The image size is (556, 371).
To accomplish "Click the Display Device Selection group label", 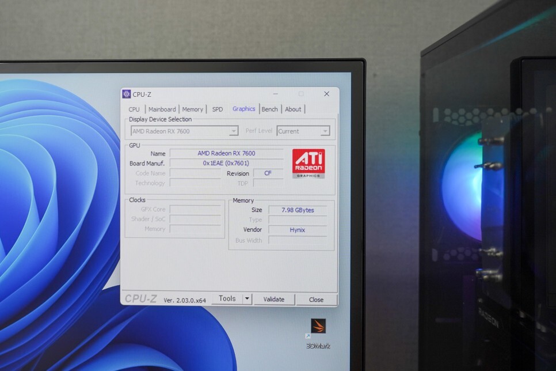I will tap(160, 119).
